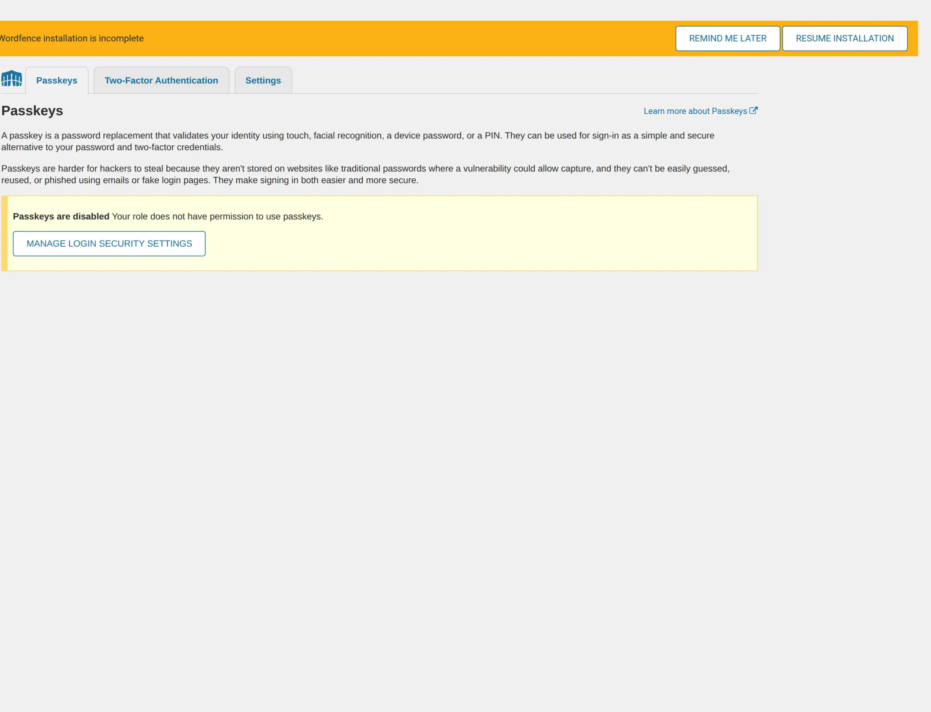Click 'Wordfence installation is incomplete' banner text
The width and height of the screenshot is (931, 712).
coord(72,39)
